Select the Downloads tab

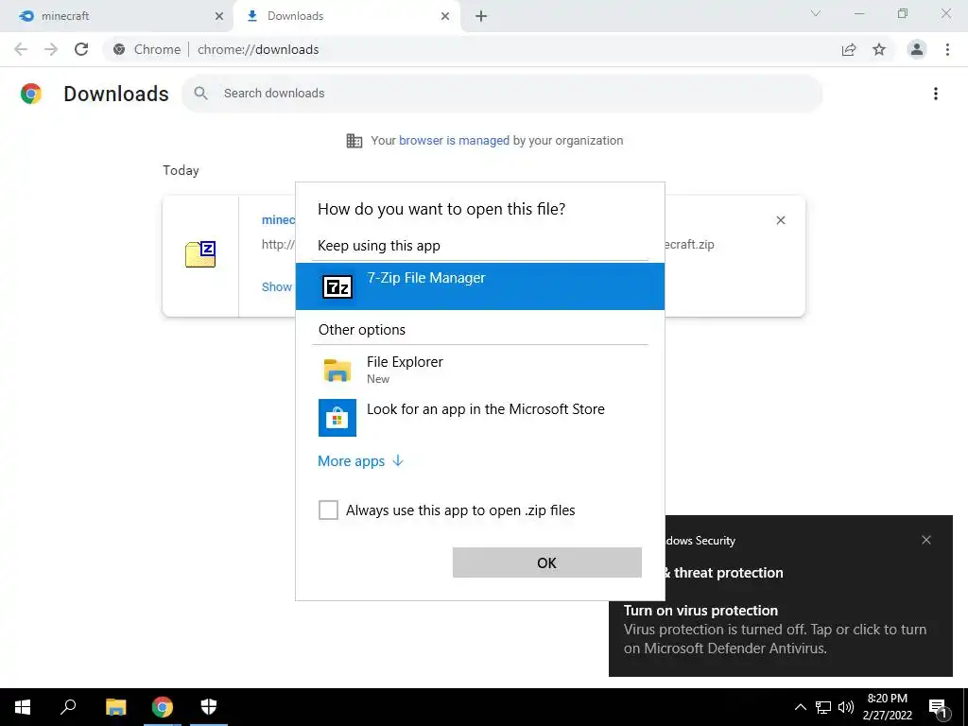click(x=346, y=16)
